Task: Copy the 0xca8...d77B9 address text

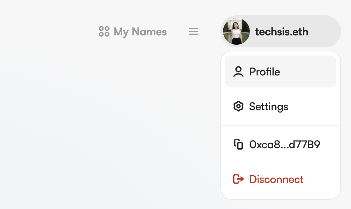Action: pyautogui.click(x=285, y=145)
